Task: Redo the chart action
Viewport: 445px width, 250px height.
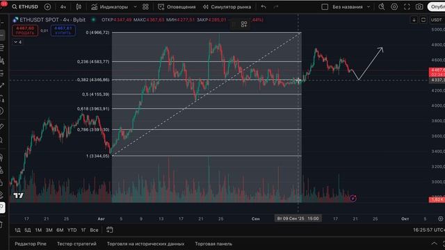Action: (276, 7)
